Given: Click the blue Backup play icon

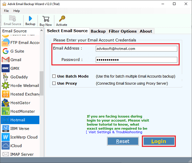Looking at the screenshot, I should click(30, 19).
